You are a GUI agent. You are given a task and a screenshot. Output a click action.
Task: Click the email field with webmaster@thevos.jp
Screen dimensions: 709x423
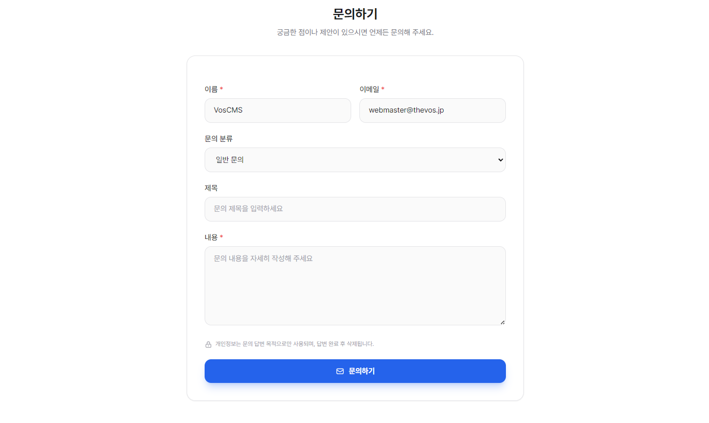coord(432,111)
